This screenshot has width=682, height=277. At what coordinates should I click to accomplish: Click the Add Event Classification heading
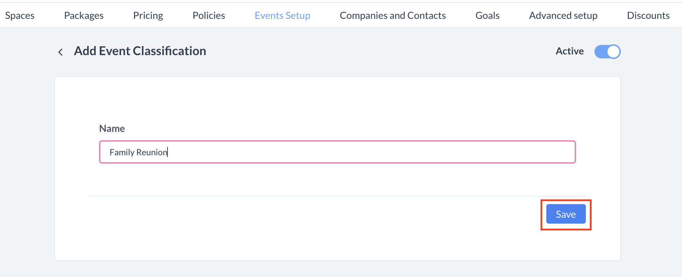(x=140, y=51)
